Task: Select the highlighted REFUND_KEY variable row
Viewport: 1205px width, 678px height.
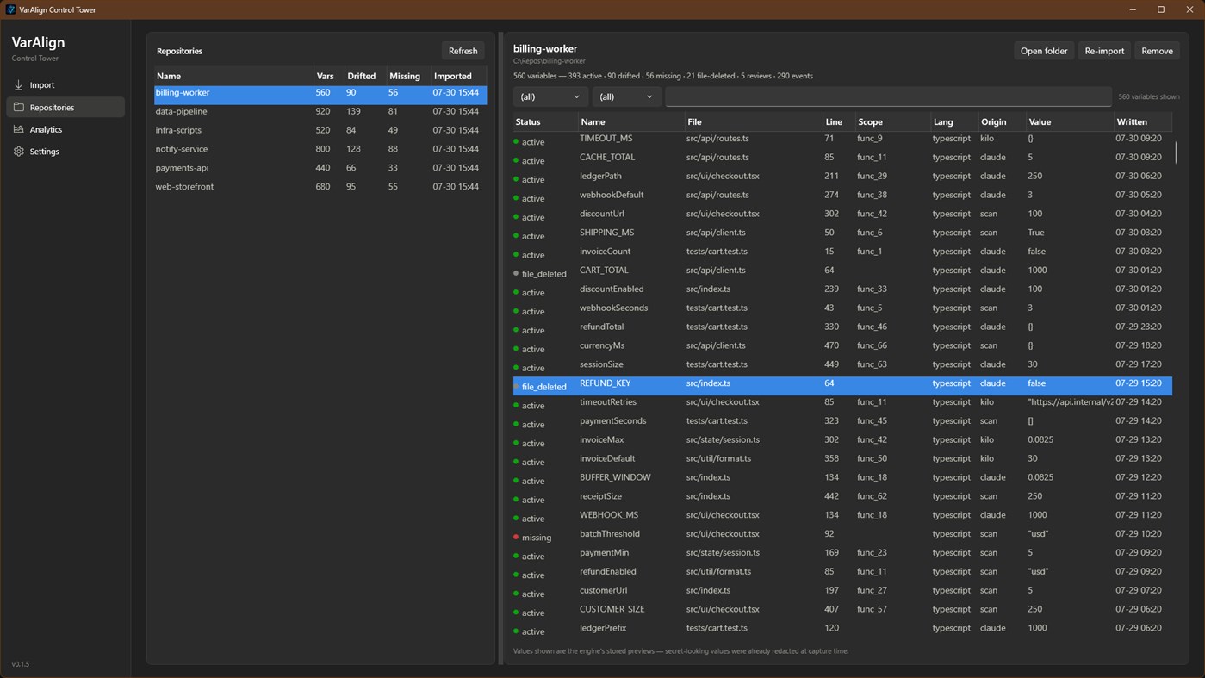Action: coord(842,385)
